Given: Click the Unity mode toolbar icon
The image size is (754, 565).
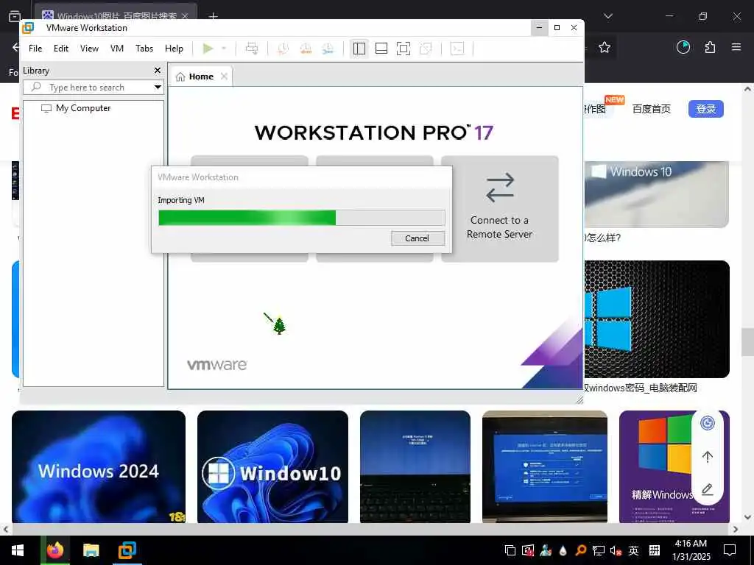Looking at the screenshot, I should (x=426, y=49).
